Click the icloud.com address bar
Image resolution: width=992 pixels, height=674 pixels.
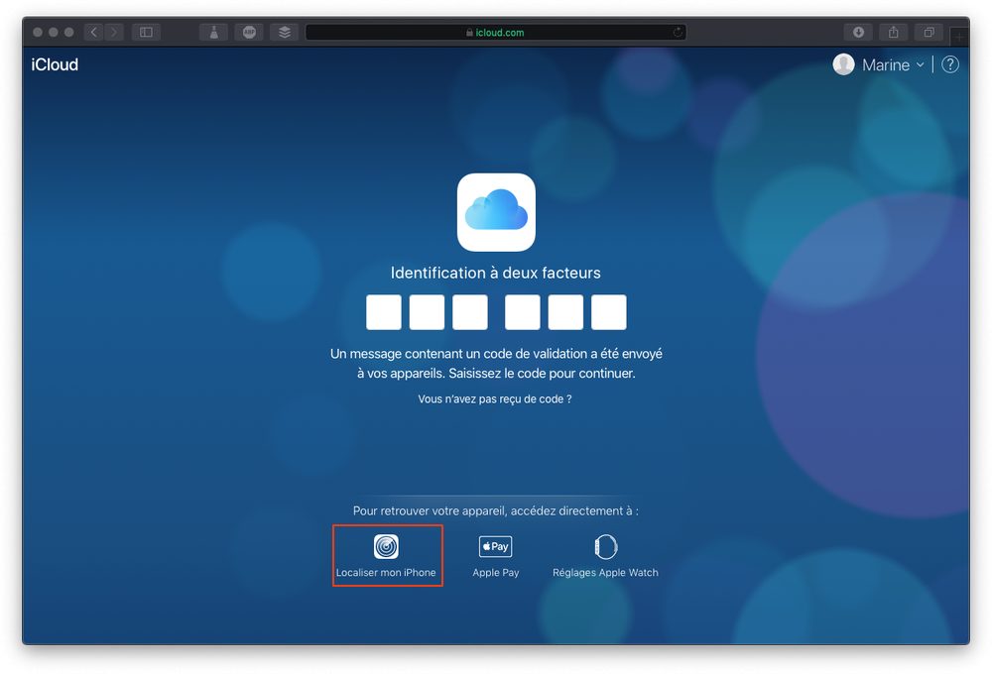(x=496, y=33)
